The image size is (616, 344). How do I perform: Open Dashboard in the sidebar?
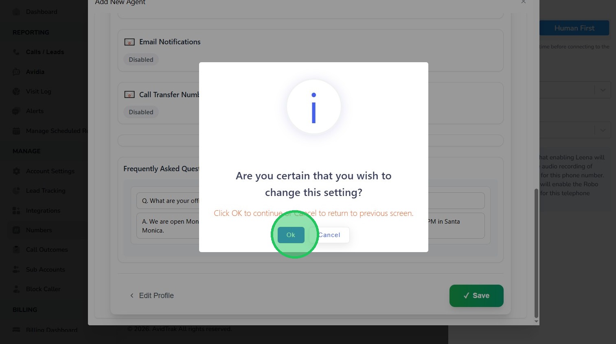point(42,12)
